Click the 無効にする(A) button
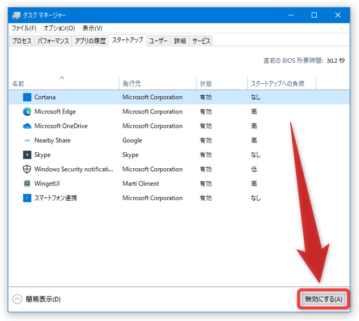 point(324,299)
